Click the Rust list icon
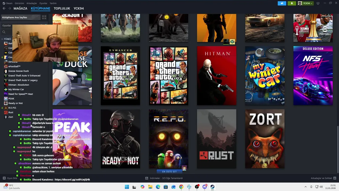 6,112
